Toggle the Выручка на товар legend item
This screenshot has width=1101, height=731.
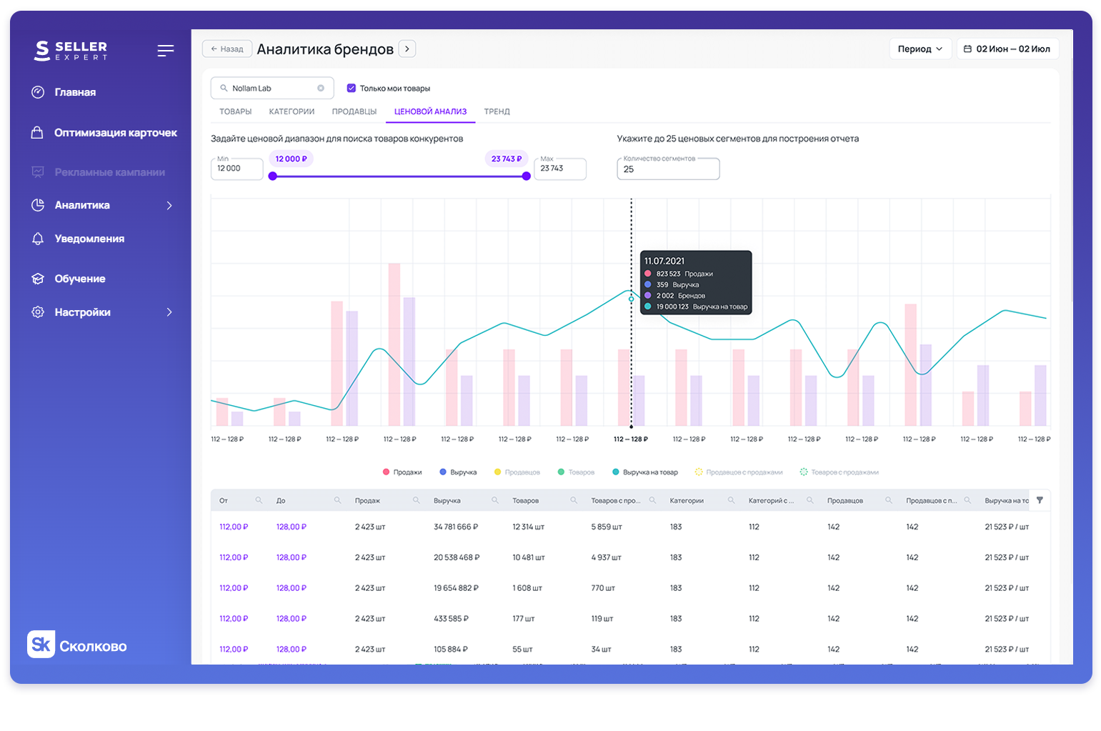coord(645,472)
